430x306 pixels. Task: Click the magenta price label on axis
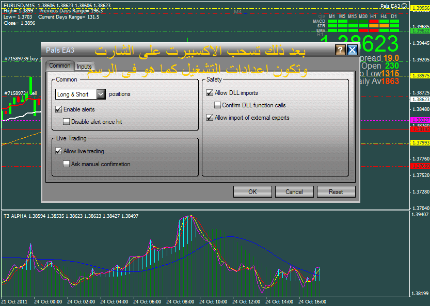point(419,120)
